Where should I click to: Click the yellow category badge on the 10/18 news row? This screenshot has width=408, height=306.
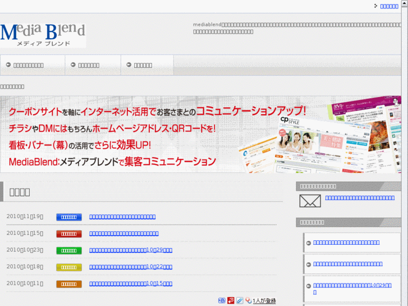click(69, 267)
